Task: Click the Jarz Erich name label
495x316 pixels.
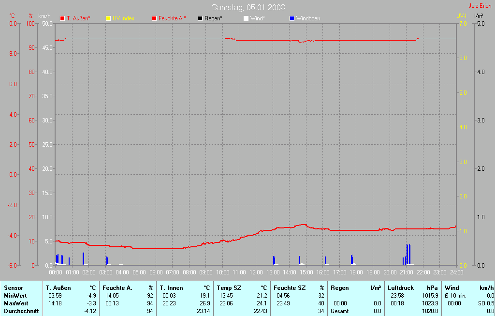Action: (480, 6)
